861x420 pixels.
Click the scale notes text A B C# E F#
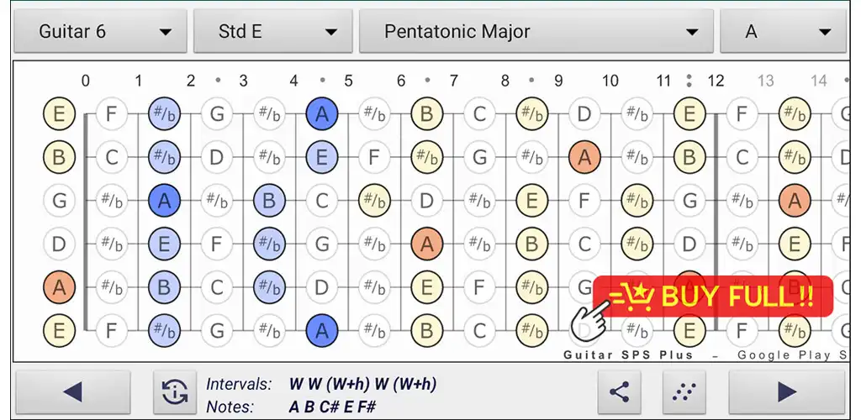pos(332,407)
